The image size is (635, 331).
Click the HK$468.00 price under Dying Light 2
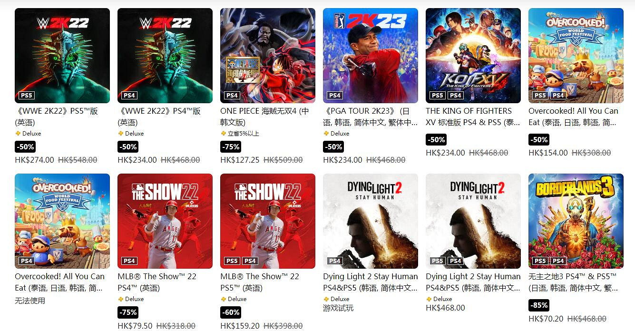click(x=445, y=308)
